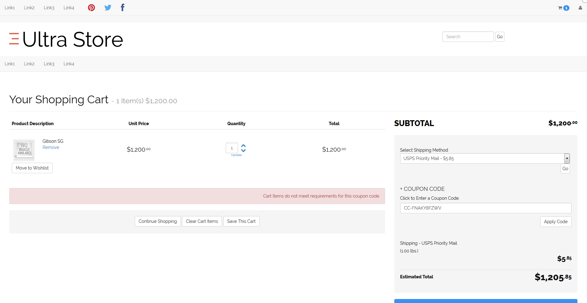The image size is (587, 303).
Task: Click the coupon code input field
Action: tap(486, 208)
